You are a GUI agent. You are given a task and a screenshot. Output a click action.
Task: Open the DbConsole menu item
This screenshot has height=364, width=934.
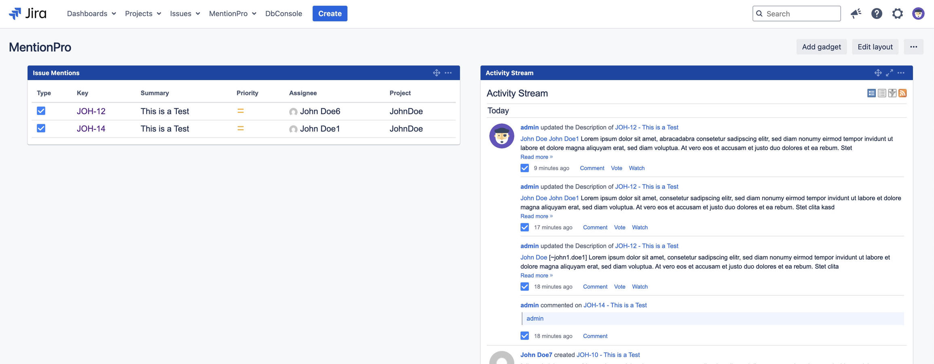pos(283,13)
